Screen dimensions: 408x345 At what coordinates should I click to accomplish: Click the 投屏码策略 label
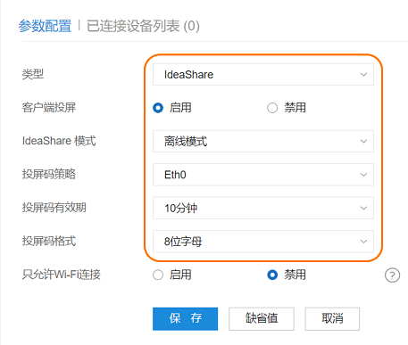pyautogui.click(x=49, y=174)
